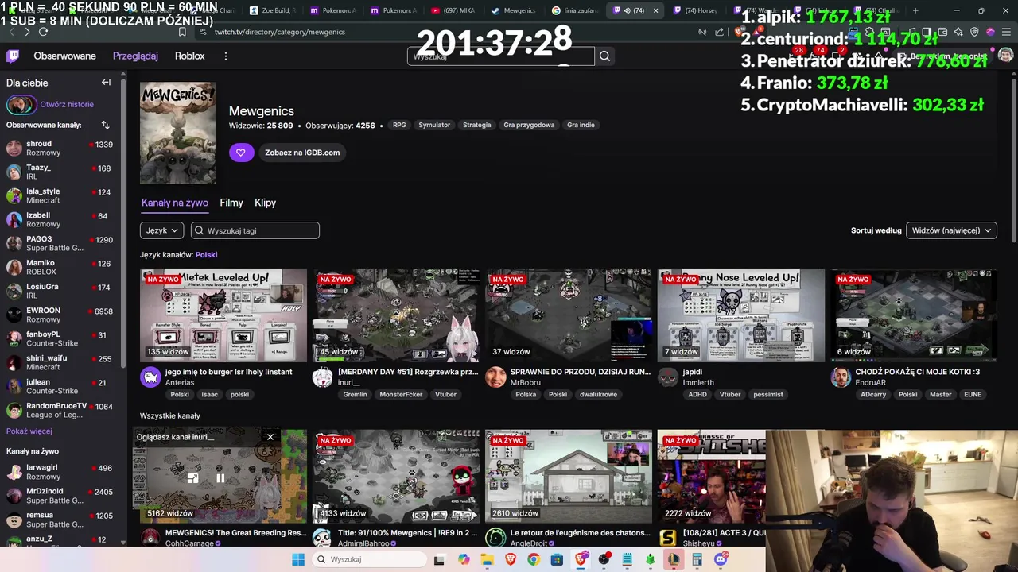The image size is (1018, 572).
Task: Select the Symulator tag
Action: [x=434, y=125]
